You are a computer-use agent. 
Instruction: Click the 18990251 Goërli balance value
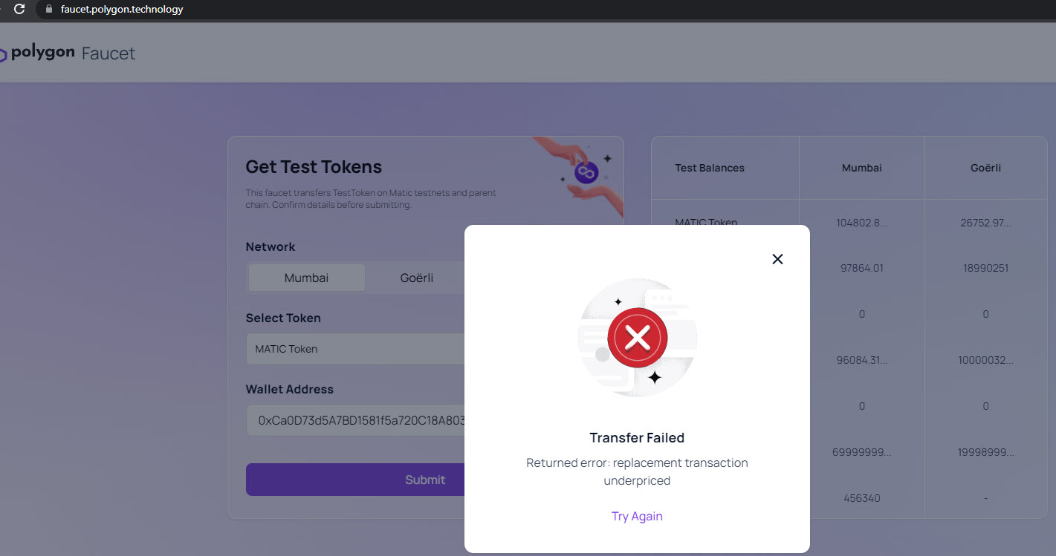click(x=985, y=268)
